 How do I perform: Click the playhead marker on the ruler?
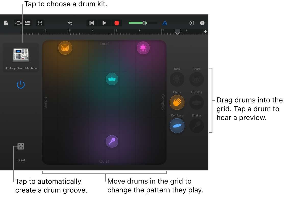click(178, 32)
